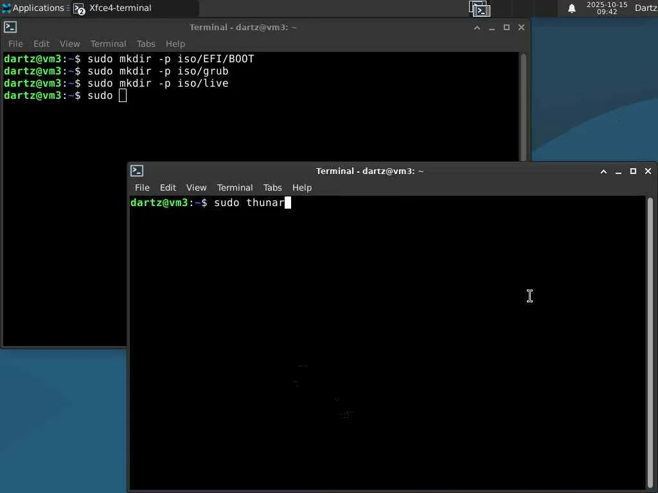The width and height of the screenshot is (658, 493).
Task: Click the date and time clock
Action: pyautogui.click(x=607, y=8)
